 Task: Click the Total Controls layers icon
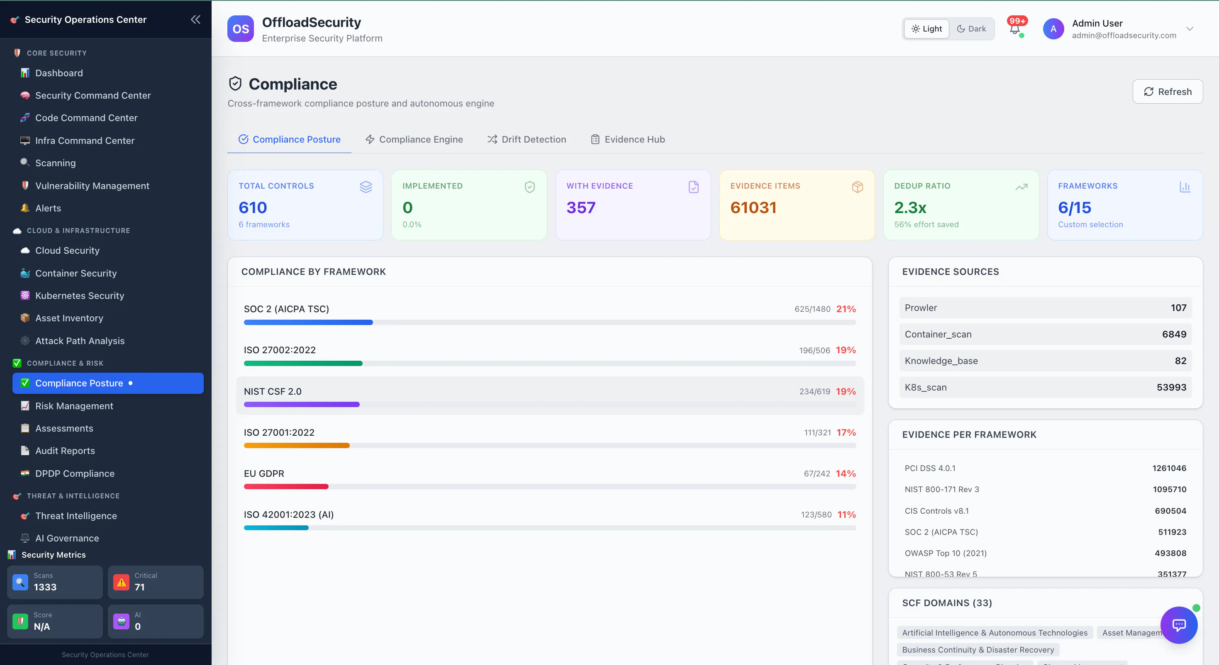(366, 187)
